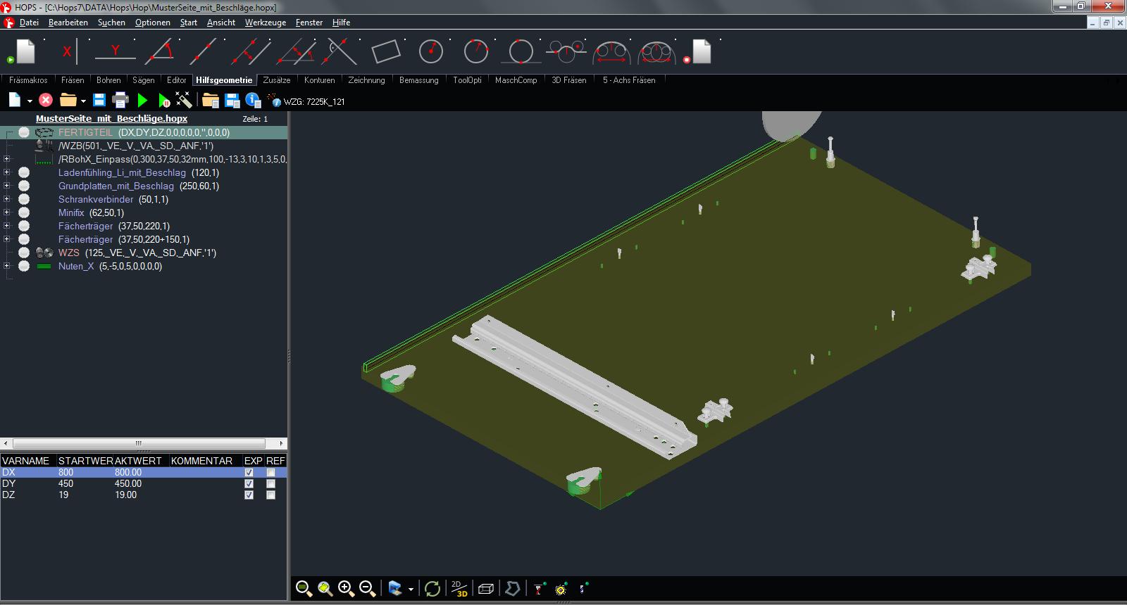Expand the Minifix tree node

[x=7, y=212]
